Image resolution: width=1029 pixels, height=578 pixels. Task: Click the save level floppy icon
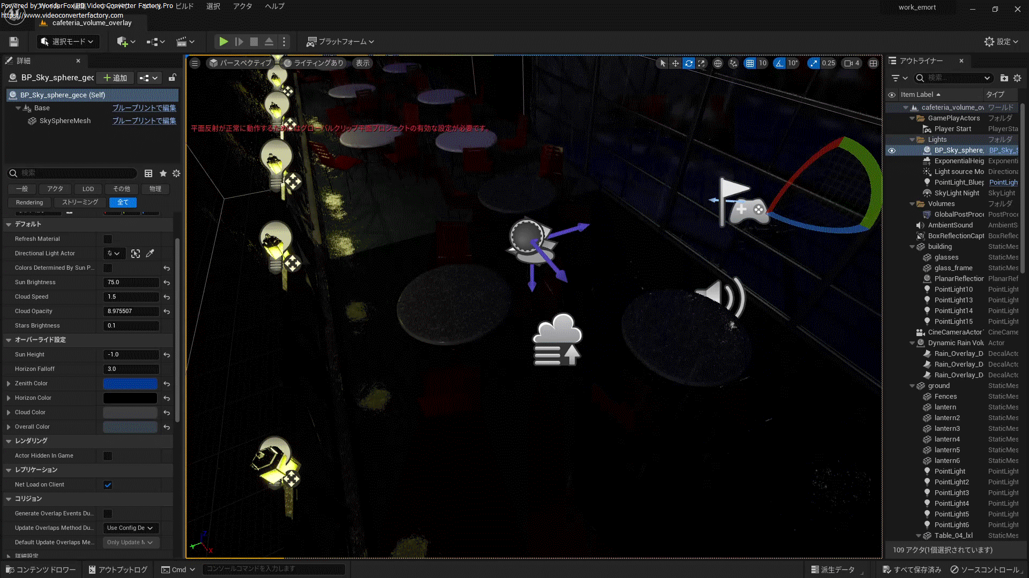[14, 41]
